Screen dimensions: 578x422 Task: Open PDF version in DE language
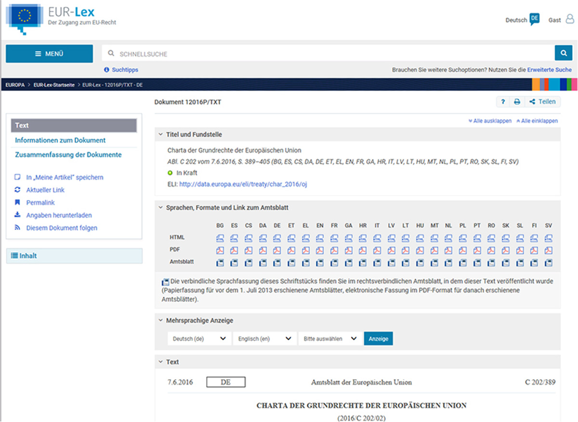tap(277, 251)
